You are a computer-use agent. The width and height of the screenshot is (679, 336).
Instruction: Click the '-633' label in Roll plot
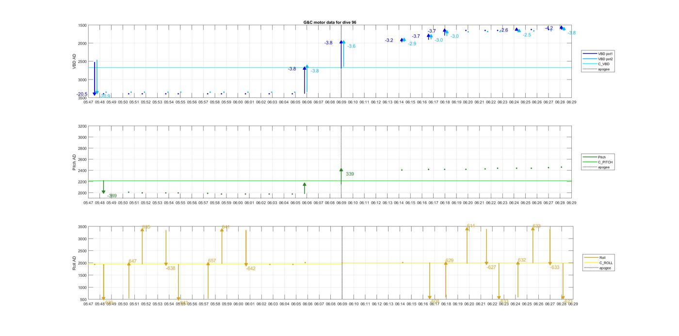pos(555,267)
